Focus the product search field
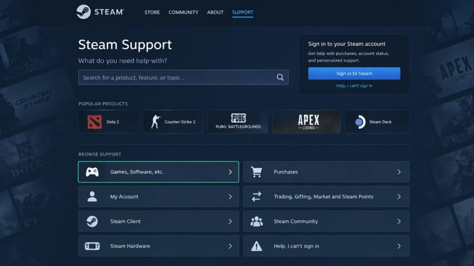474x266 pixels. point(183,78)
